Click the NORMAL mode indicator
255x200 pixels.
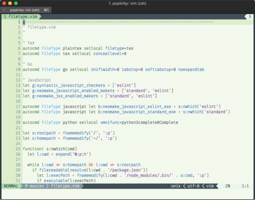point(11,186)
